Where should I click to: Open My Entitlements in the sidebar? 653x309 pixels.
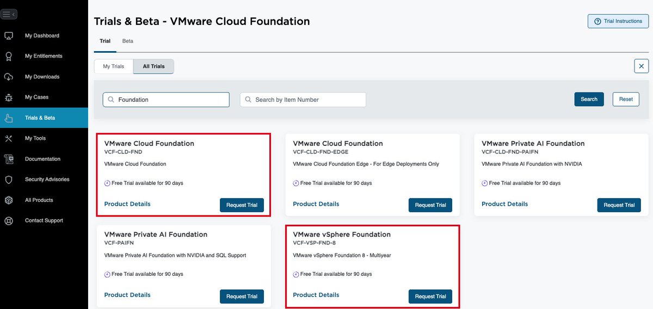[x=44, y=56]
